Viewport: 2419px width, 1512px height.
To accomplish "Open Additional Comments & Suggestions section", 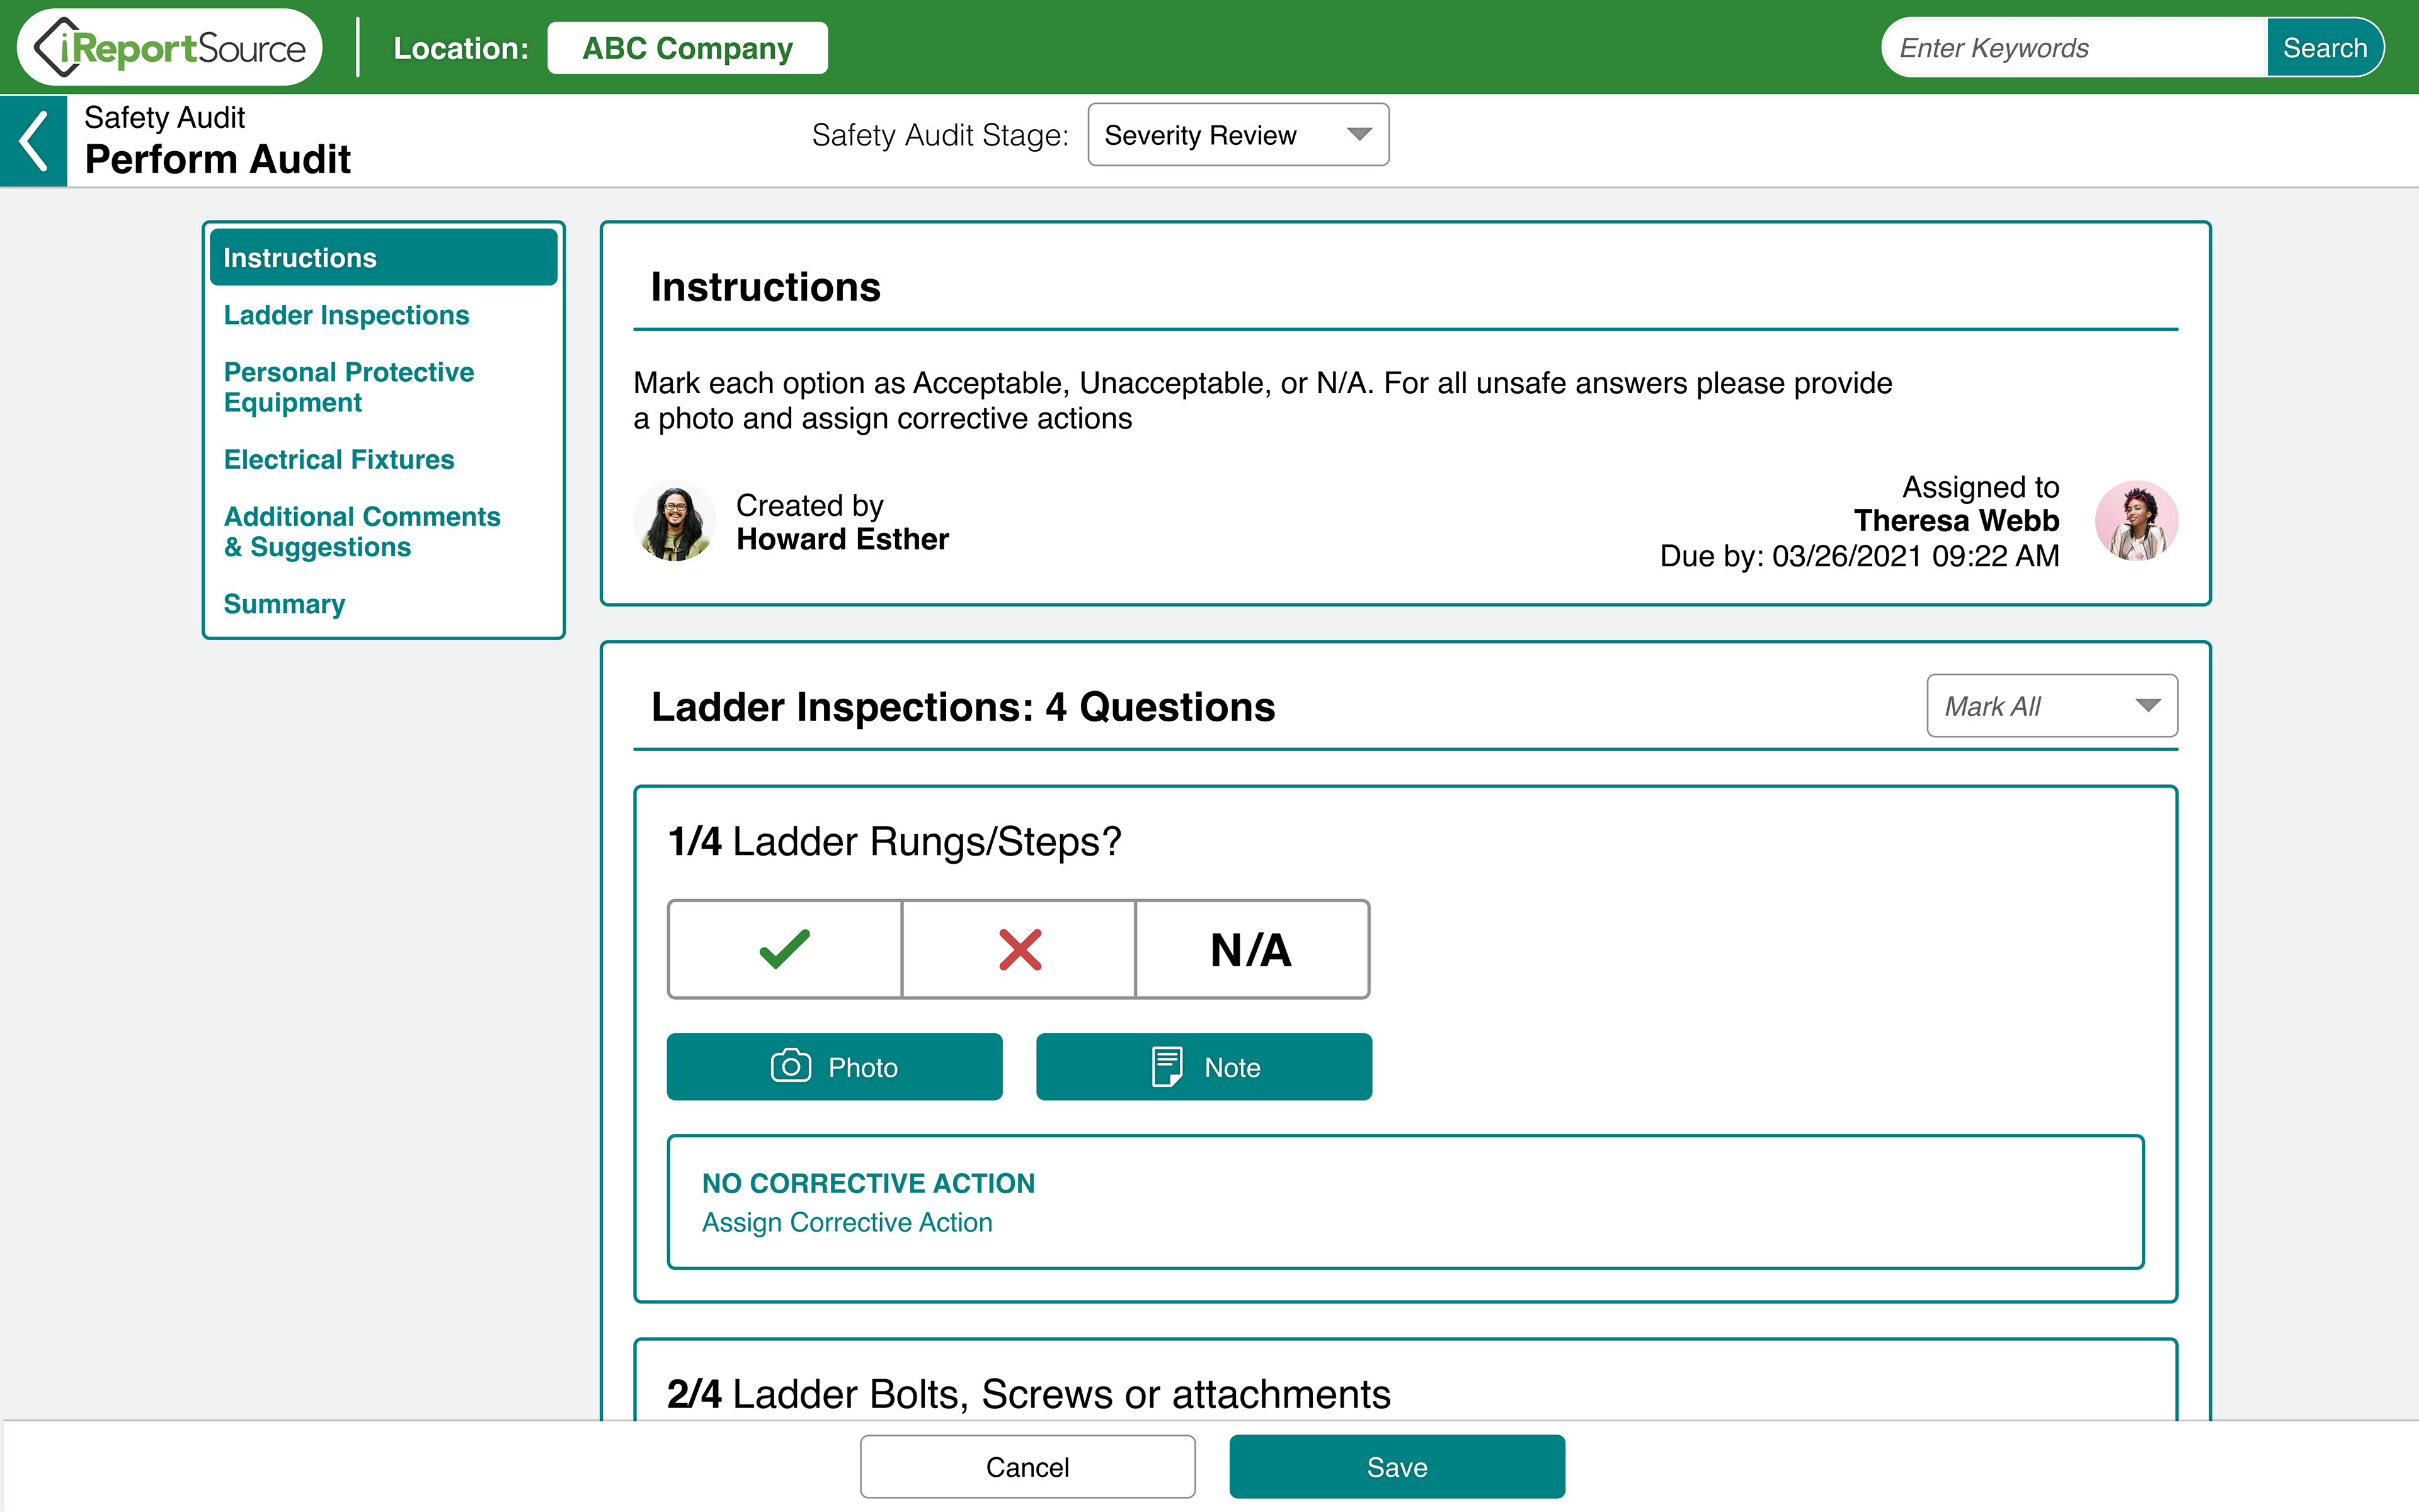I will pos(362,532).
